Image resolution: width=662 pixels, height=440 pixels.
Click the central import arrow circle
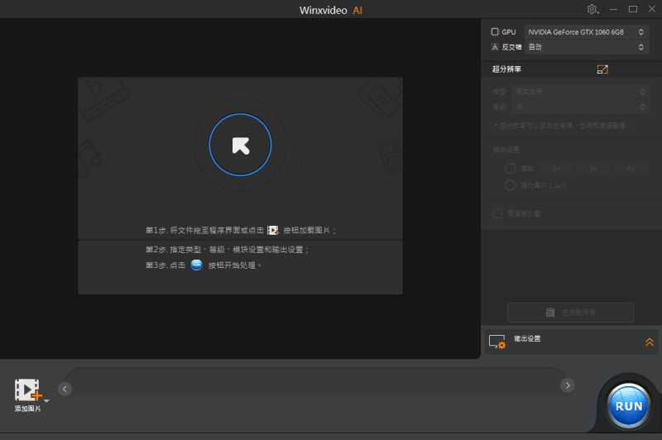click(240, 146)
